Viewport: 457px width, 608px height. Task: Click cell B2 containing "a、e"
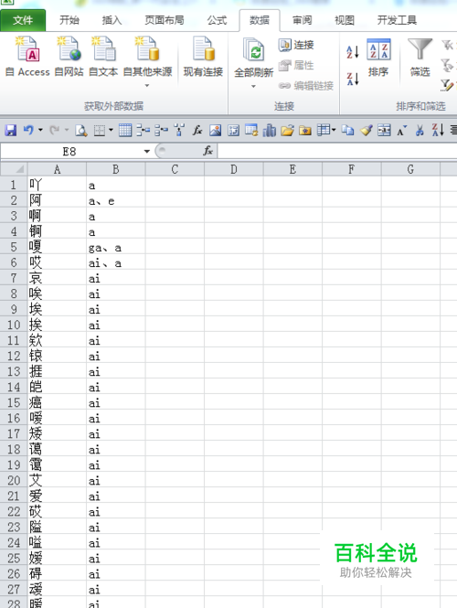pyautogui.click(x=116, y=200)
